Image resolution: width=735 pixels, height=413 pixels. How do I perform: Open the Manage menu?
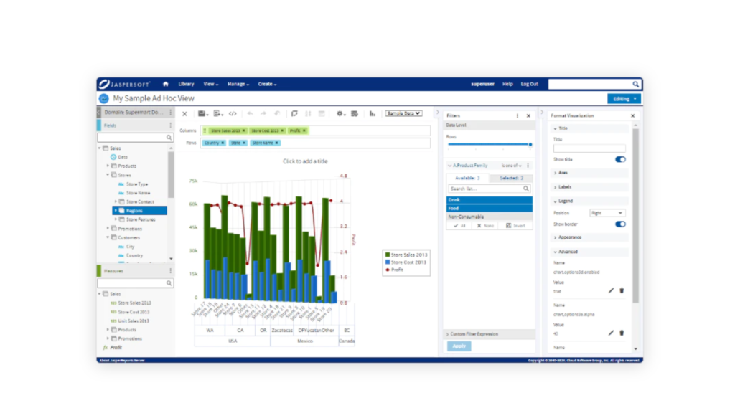(x=238, y=85)
